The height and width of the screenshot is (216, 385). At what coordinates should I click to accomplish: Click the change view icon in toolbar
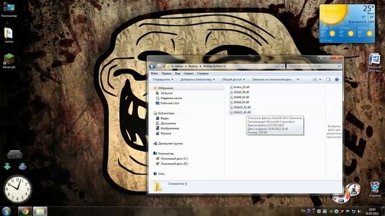315,80
